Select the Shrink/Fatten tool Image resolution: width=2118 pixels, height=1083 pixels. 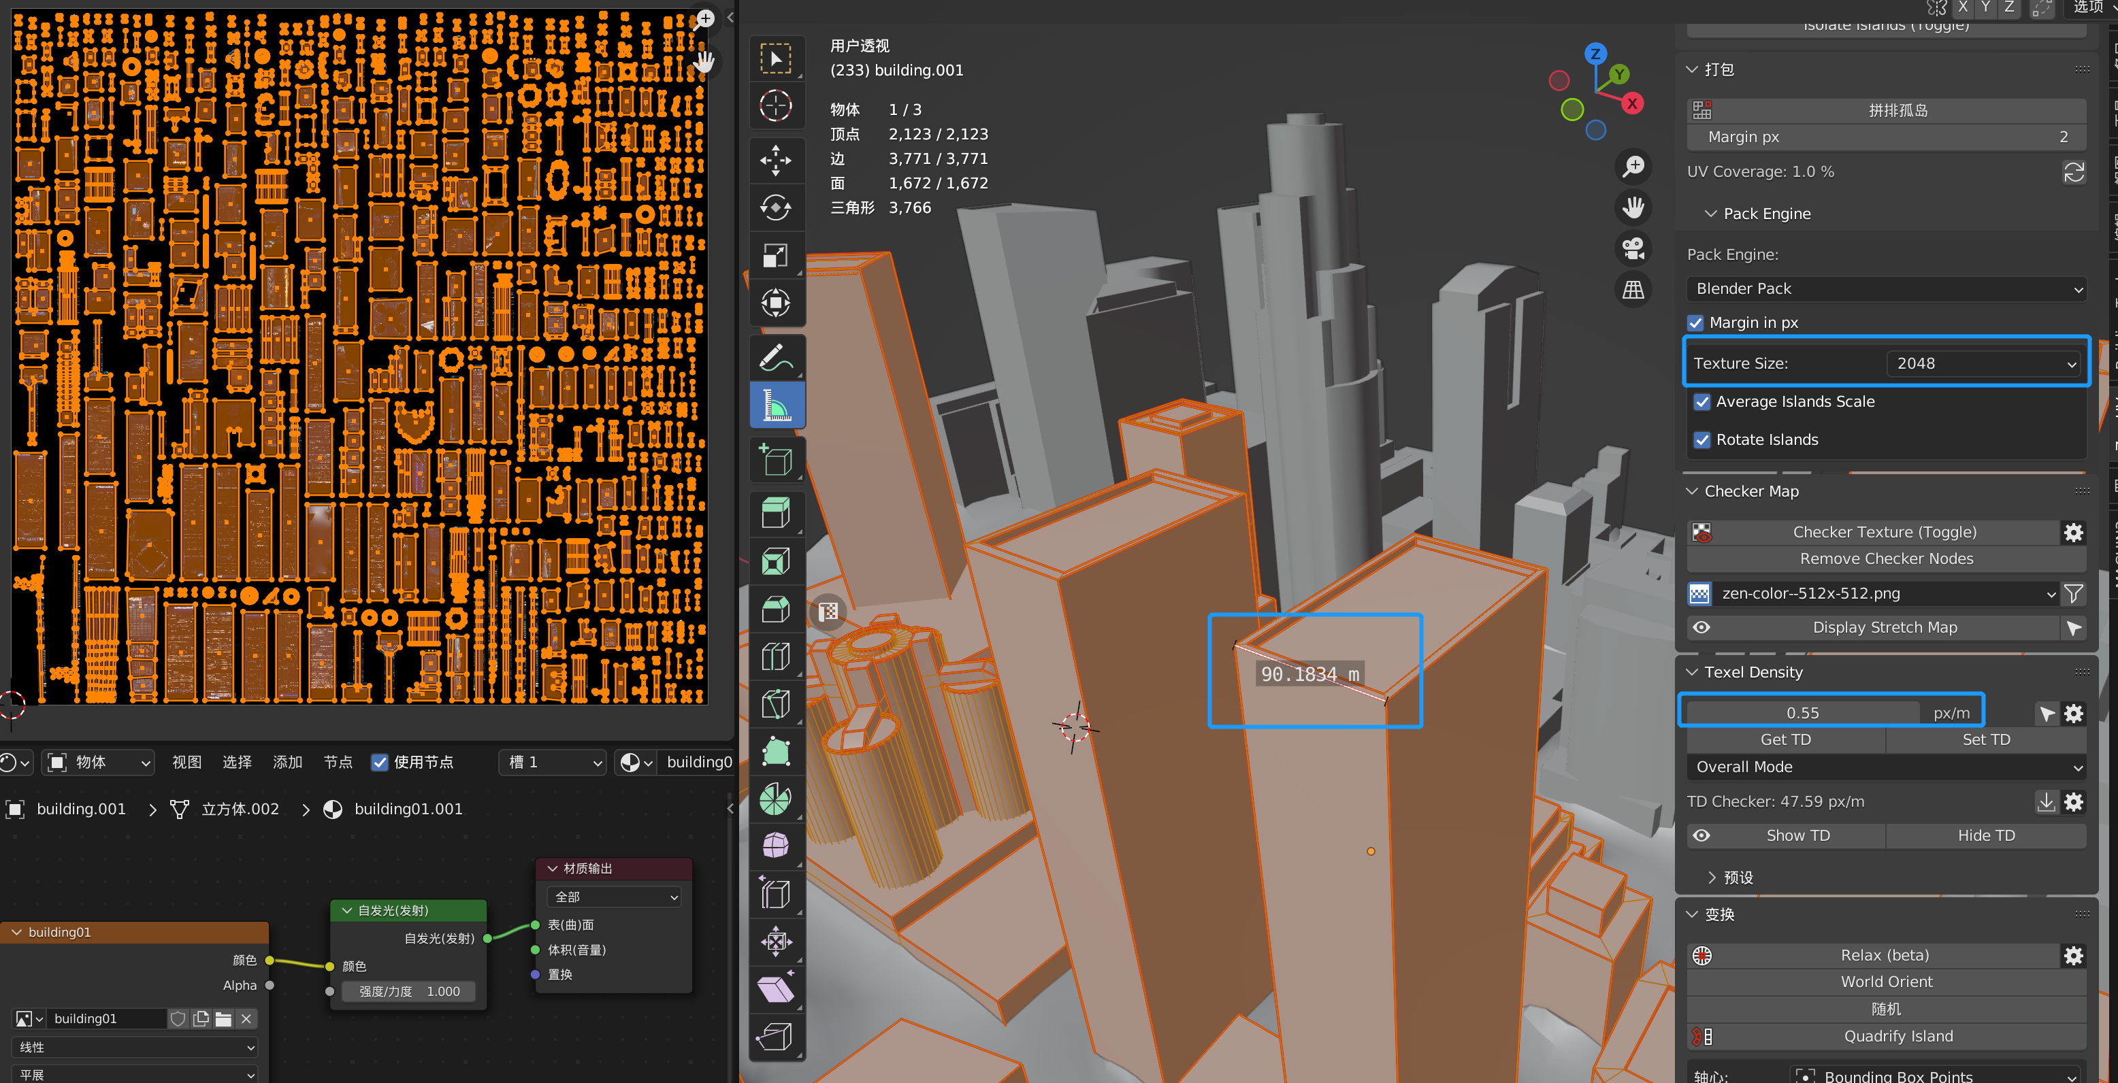point(775,941)
